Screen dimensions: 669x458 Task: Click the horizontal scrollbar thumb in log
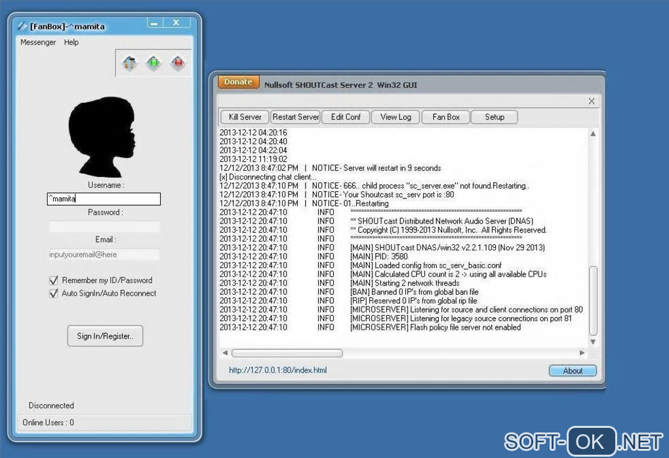(287, 353)
